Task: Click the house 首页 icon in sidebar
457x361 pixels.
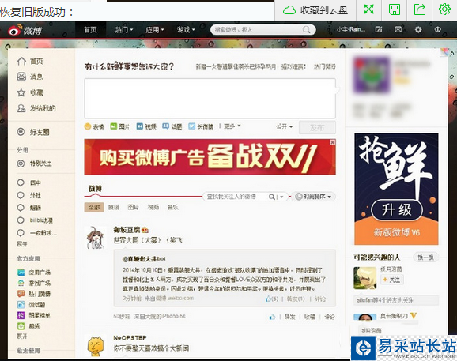Action: (21, 61)
